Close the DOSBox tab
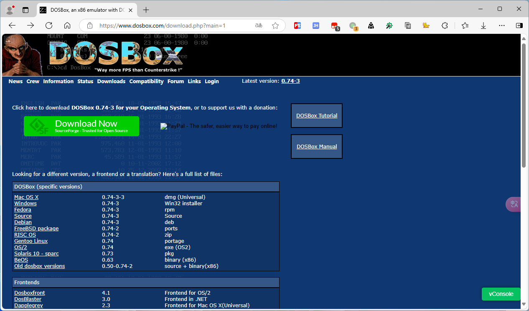Viewport: 529px width, 311px height. 131,10
